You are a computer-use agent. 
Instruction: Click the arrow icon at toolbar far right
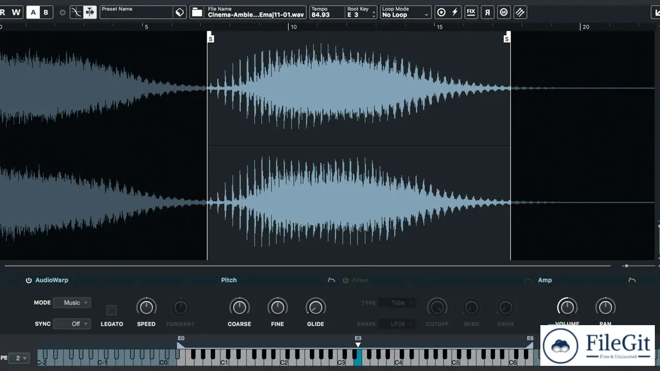pyautogui.click(x=656, y=12)
